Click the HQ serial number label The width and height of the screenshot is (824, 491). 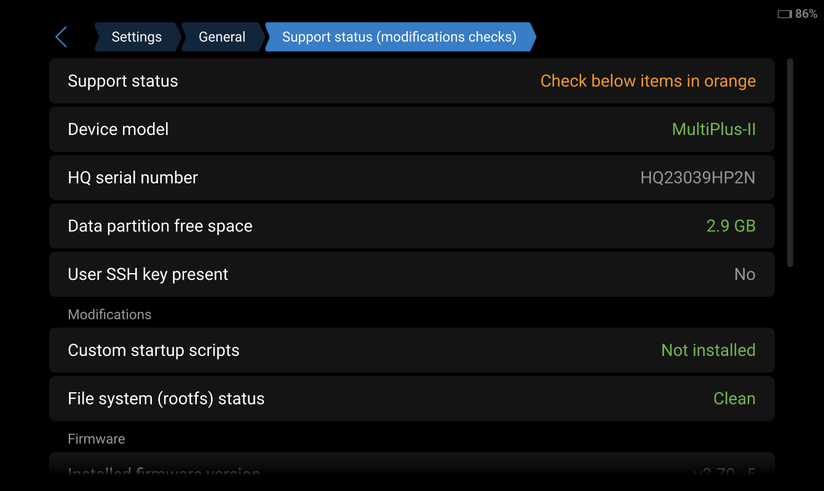point(133,178)
